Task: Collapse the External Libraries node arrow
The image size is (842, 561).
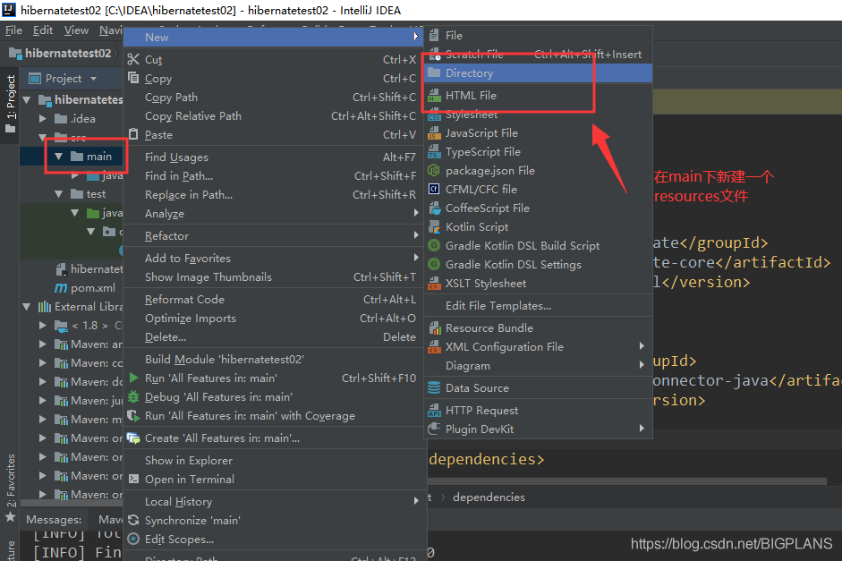Action: (26, 307)
